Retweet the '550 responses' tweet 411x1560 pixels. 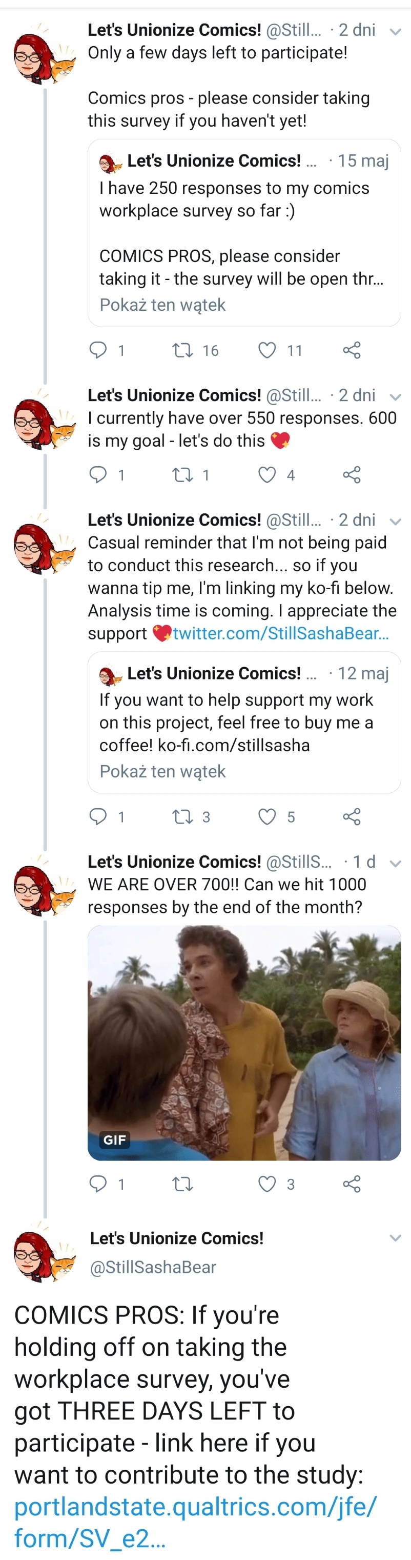pyautogui.click(x=182, y=475)
